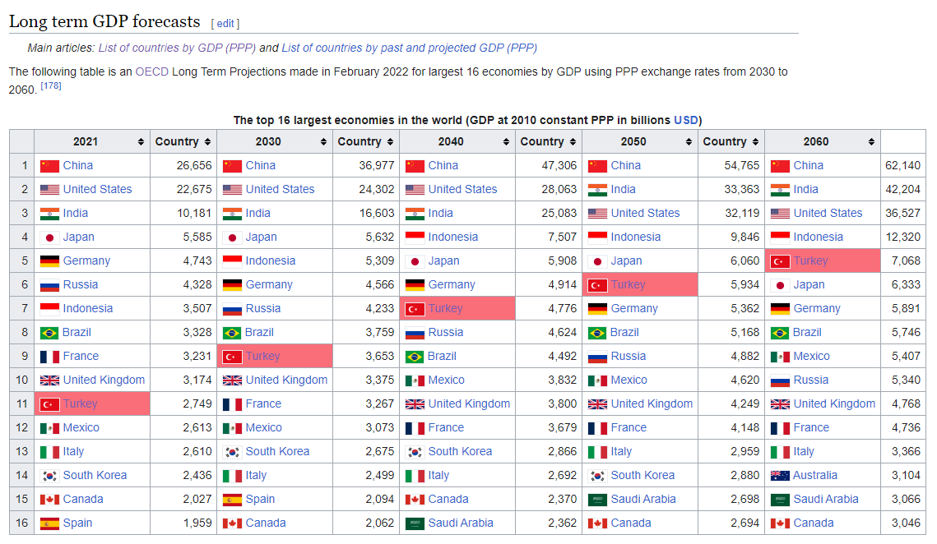Click the Turkey flag in rank 11 row
The height and width of the screenshot is (544, 937).
coord(50,403)
